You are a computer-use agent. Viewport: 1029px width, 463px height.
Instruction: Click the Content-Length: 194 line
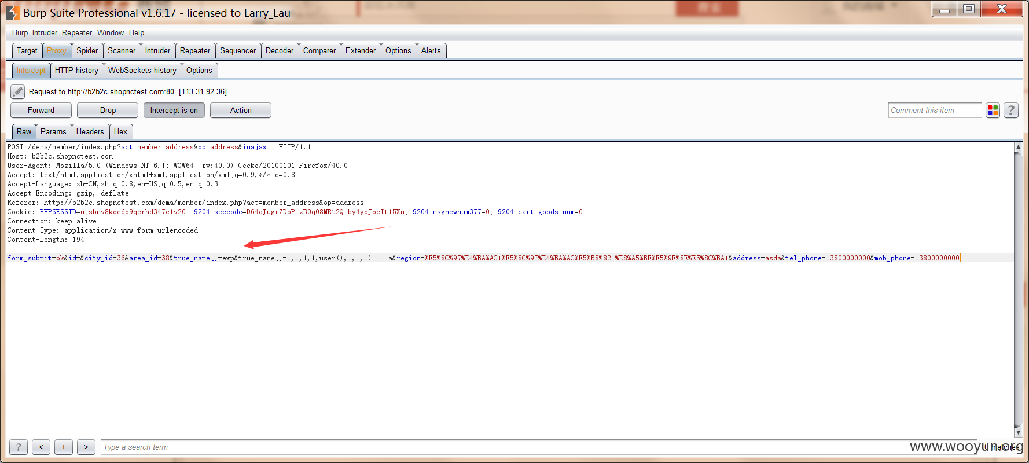(x=46, y=240)
